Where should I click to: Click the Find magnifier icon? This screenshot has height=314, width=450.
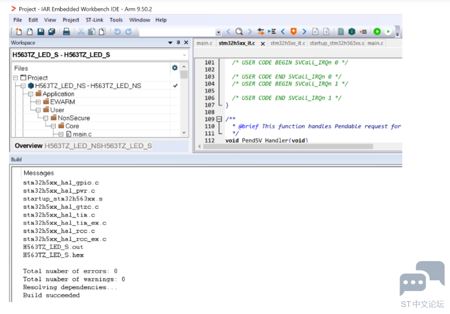[x=239, y=31]
